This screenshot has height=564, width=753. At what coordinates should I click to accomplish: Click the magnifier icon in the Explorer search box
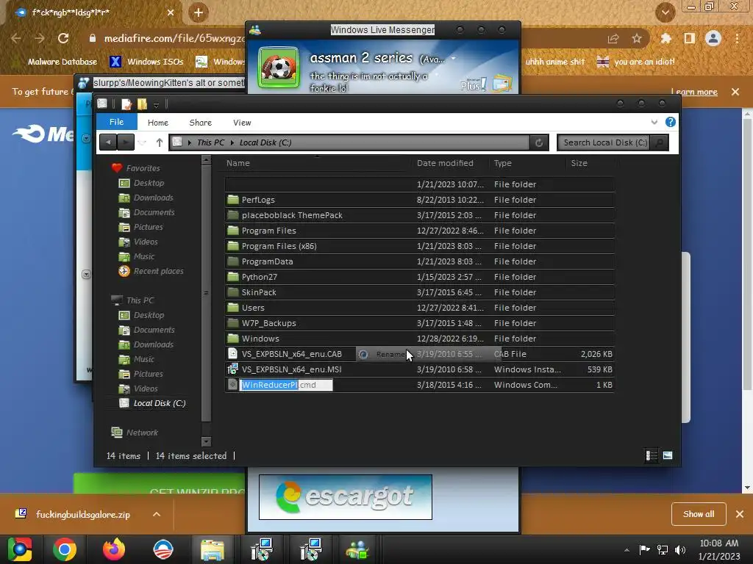click(660, 142)
